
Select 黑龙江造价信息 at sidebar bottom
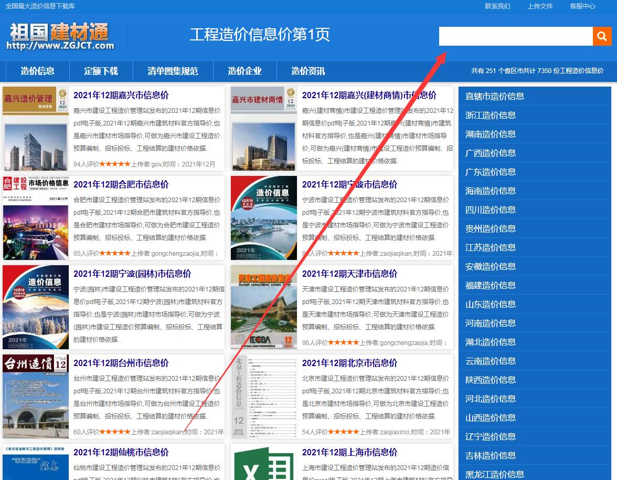click(495, 473)
